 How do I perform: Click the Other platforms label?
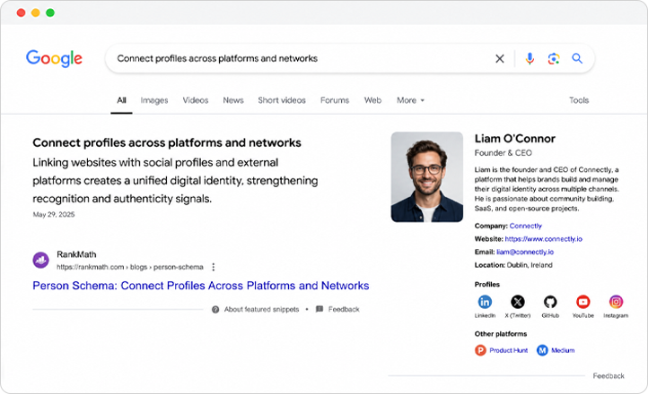click(x=501, y=334)
